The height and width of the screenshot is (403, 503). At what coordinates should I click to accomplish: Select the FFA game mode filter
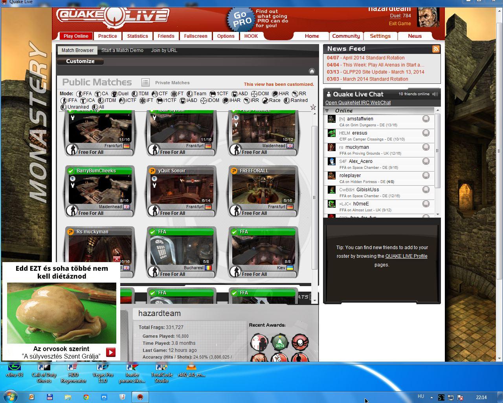[x=84, y=94]
